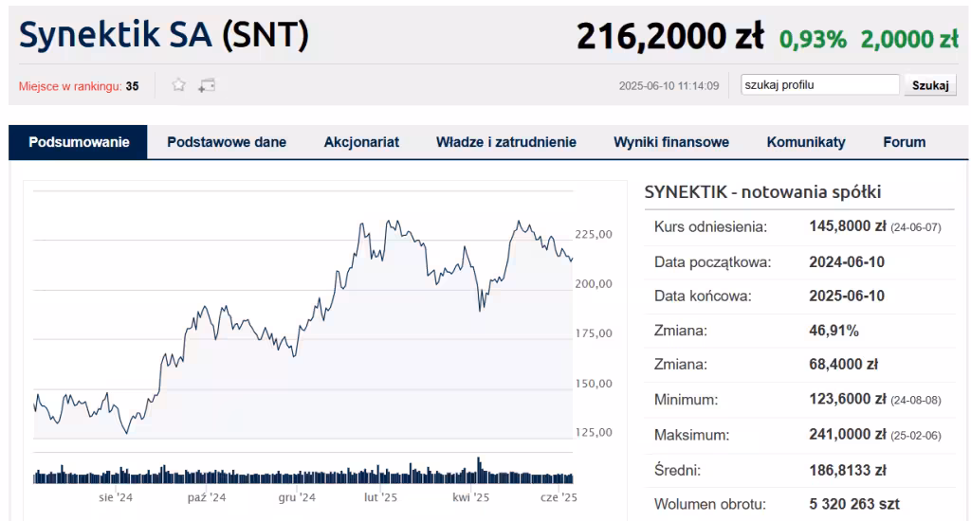Click the Maksimum value 241,0000 zł
971x521 pixels.
coord(847,435)
